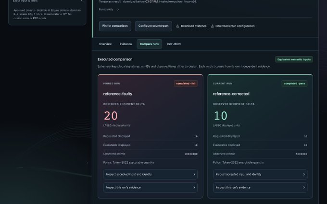Click the completed · pass status badge
This screenshot has height=204, width=327.
pyautogui.click(x=294, y=84)
